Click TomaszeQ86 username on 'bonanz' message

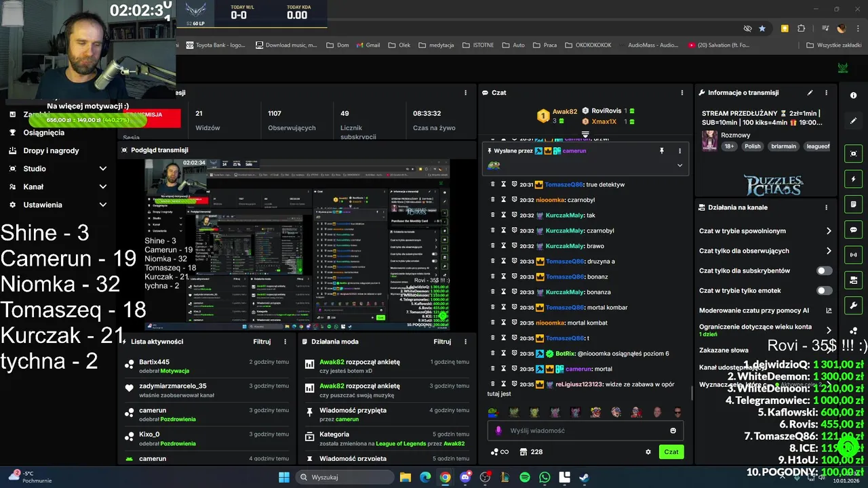tap(565, 277)
